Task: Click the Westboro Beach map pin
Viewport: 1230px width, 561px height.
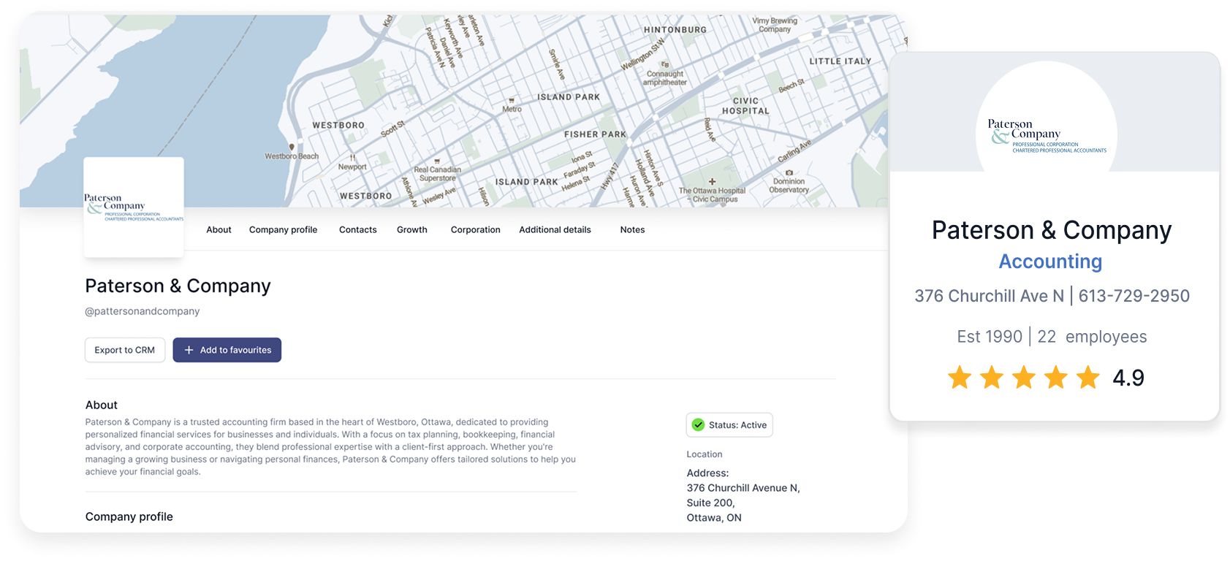Action: point(292,147)
